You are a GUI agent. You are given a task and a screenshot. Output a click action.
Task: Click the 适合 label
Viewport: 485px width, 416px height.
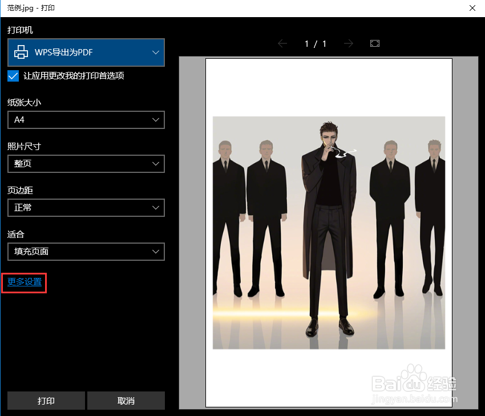point(16,234)
